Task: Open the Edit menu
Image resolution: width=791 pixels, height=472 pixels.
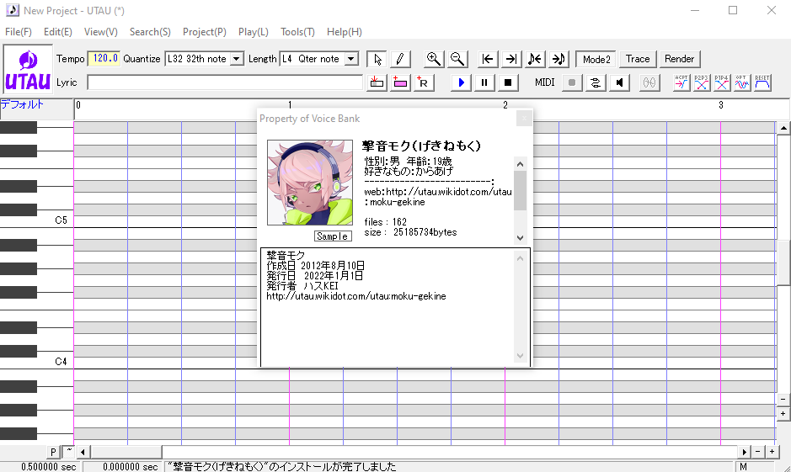Action: pos(57,32)
